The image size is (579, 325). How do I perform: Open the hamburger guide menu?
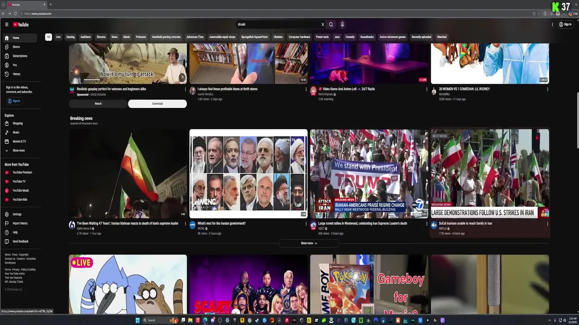point(6,24)
